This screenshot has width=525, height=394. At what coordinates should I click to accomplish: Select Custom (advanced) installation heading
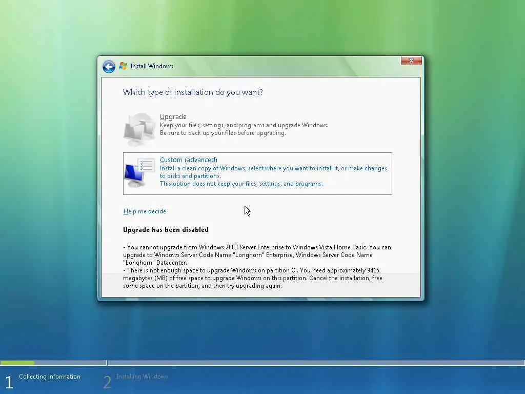pyautogui.click(x=189, y=160)
